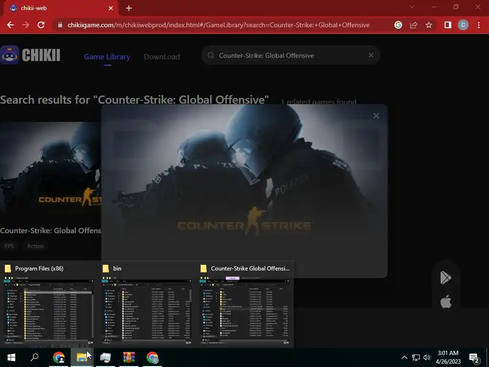Select the Action tag
489x367 pixels.
[x=35, y=246]
